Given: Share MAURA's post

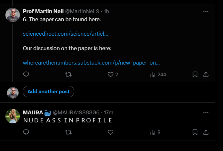Looking at the screenshot, I should click(x=206, y=132).
